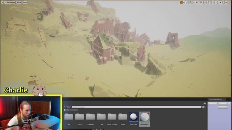
Task: Select the scale gizmo tool icon
Action: pyautogui.click(x=187, y=3)
